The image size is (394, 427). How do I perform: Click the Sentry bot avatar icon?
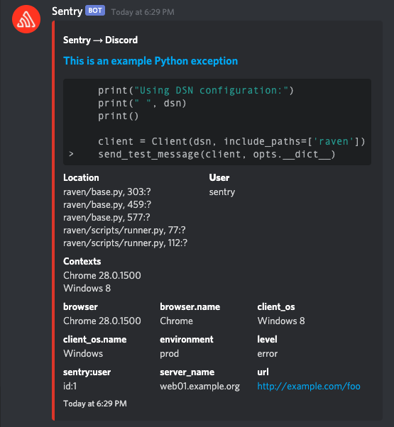26,19
